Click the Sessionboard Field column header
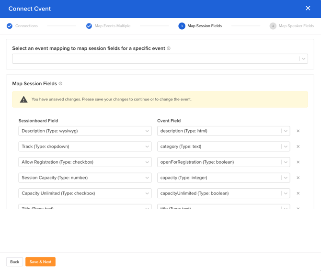 click(38, 121)
